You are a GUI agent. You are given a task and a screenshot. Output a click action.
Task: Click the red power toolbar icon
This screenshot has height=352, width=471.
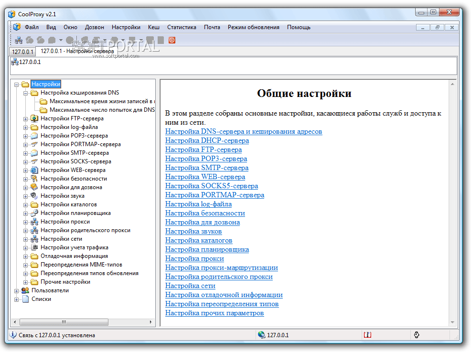(x=172, y=40)
